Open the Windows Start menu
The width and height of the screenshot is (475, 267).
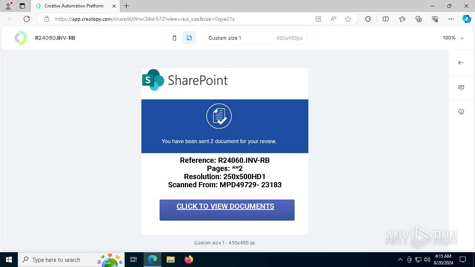[9, 260]
